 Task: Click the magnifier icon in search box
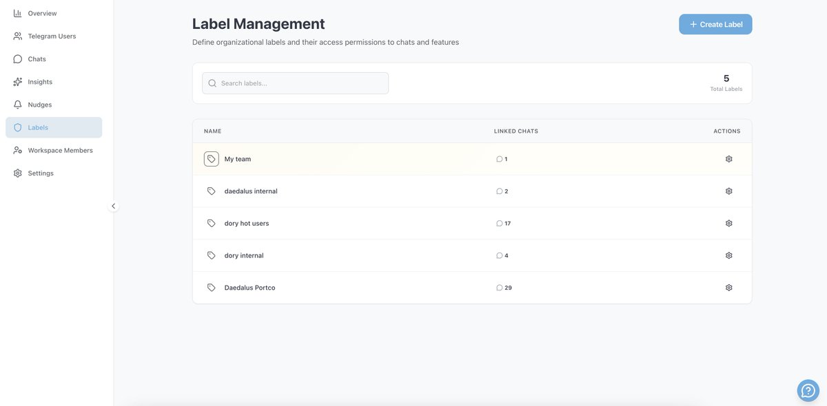coord(212,83)
